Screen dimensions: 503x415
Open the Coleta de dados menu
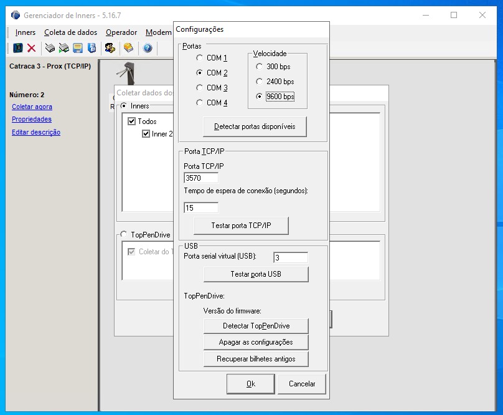(x=70, y=32)
